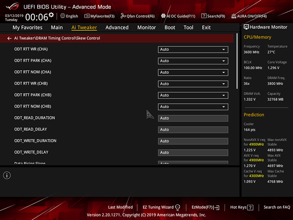Click the Version 2.20.1271 copyright text
This screenshot has height=220, width=293.
pos(146,215)
